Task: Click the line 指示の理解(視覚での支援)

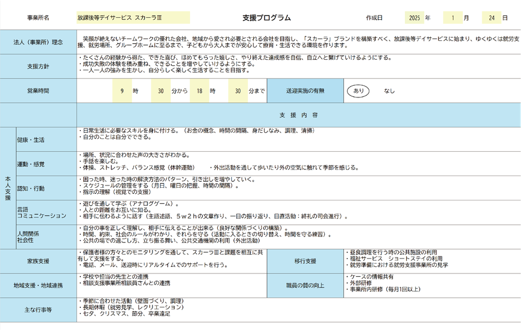Action: (115, 192)
